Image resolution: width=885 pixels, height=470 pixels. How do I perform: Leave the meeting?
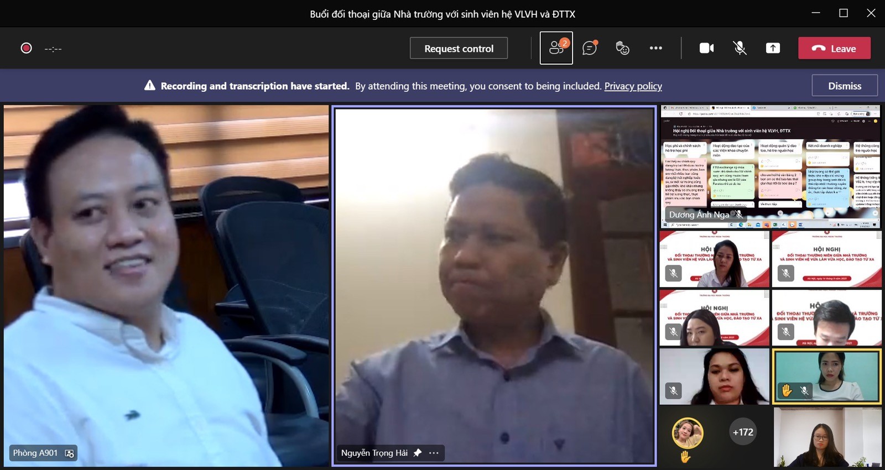(834, 48)
